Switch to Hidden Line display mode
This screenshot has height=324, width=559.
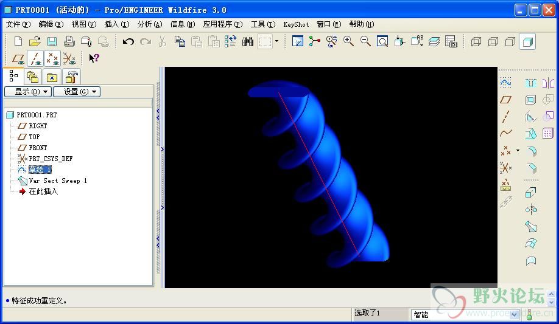tap(493, 42)
